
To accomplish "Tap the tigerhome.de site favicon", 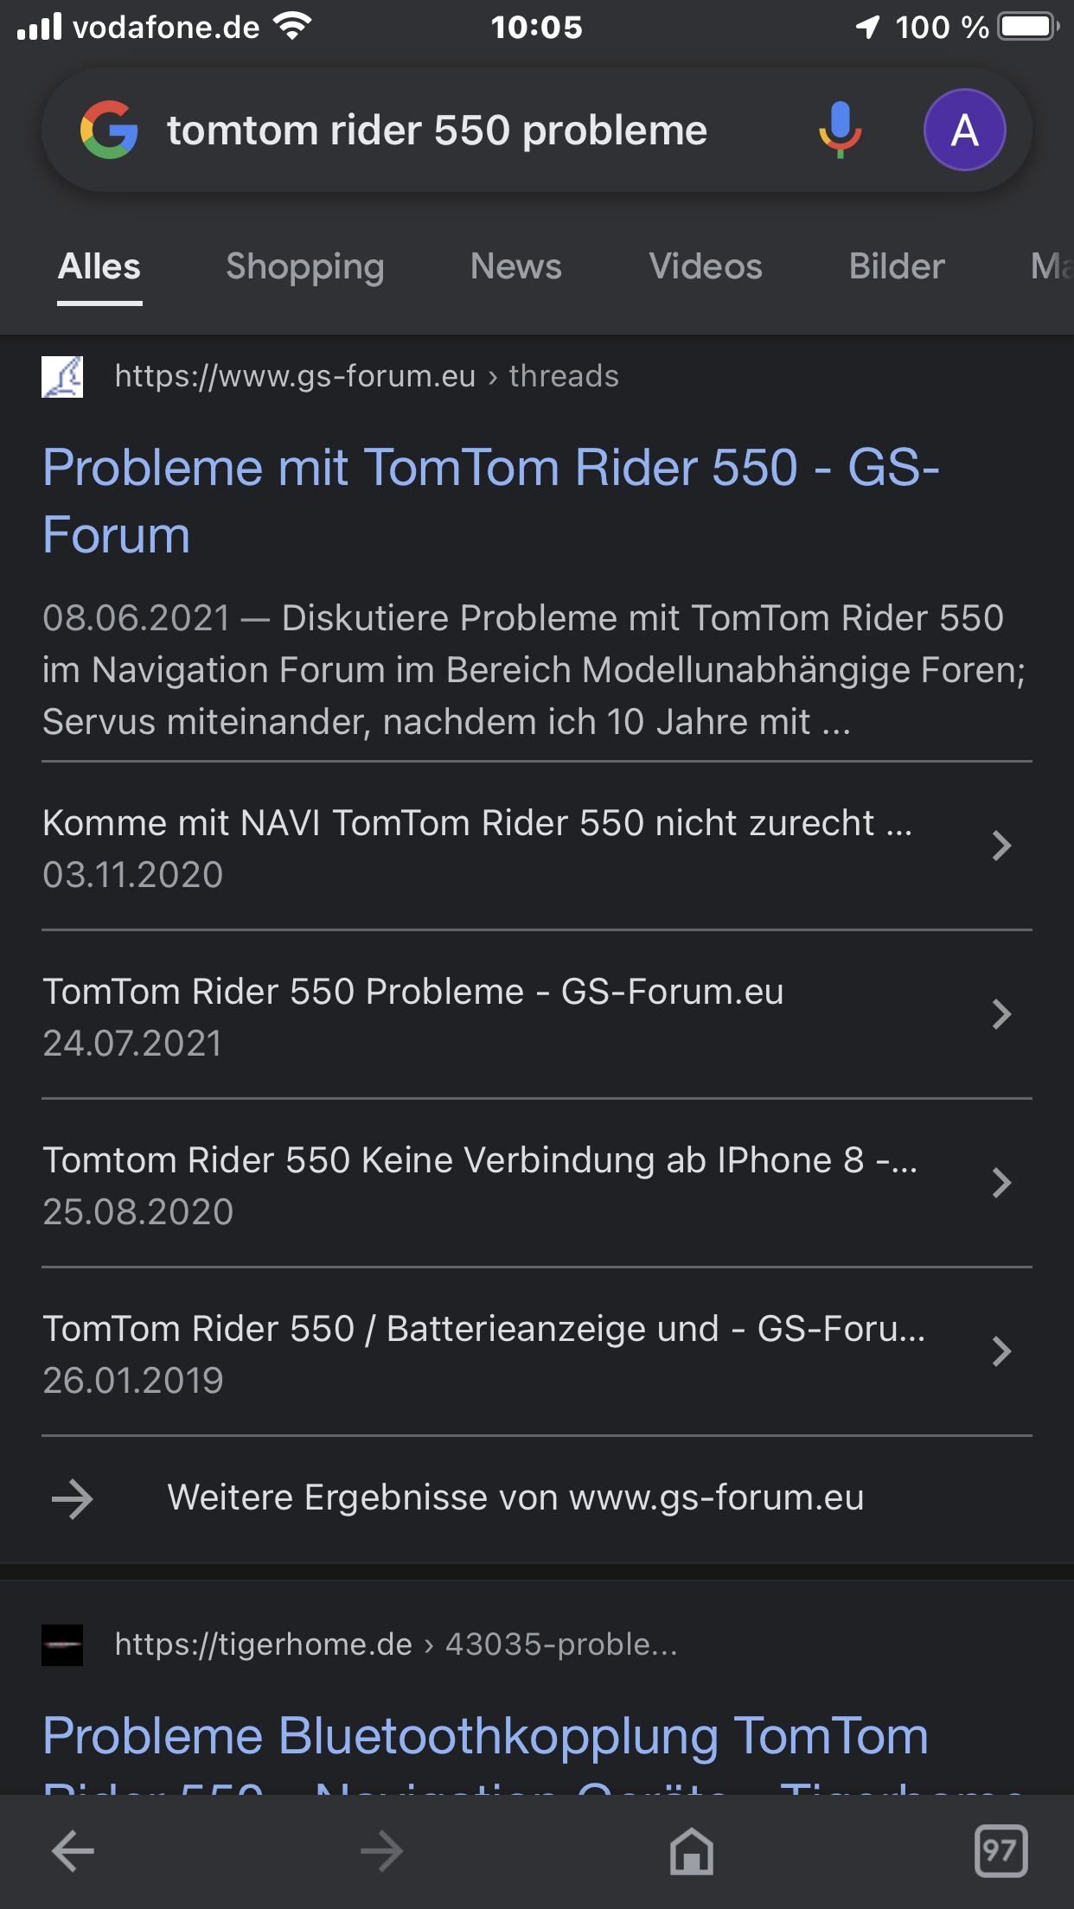I will click(x=62, y=1644).
